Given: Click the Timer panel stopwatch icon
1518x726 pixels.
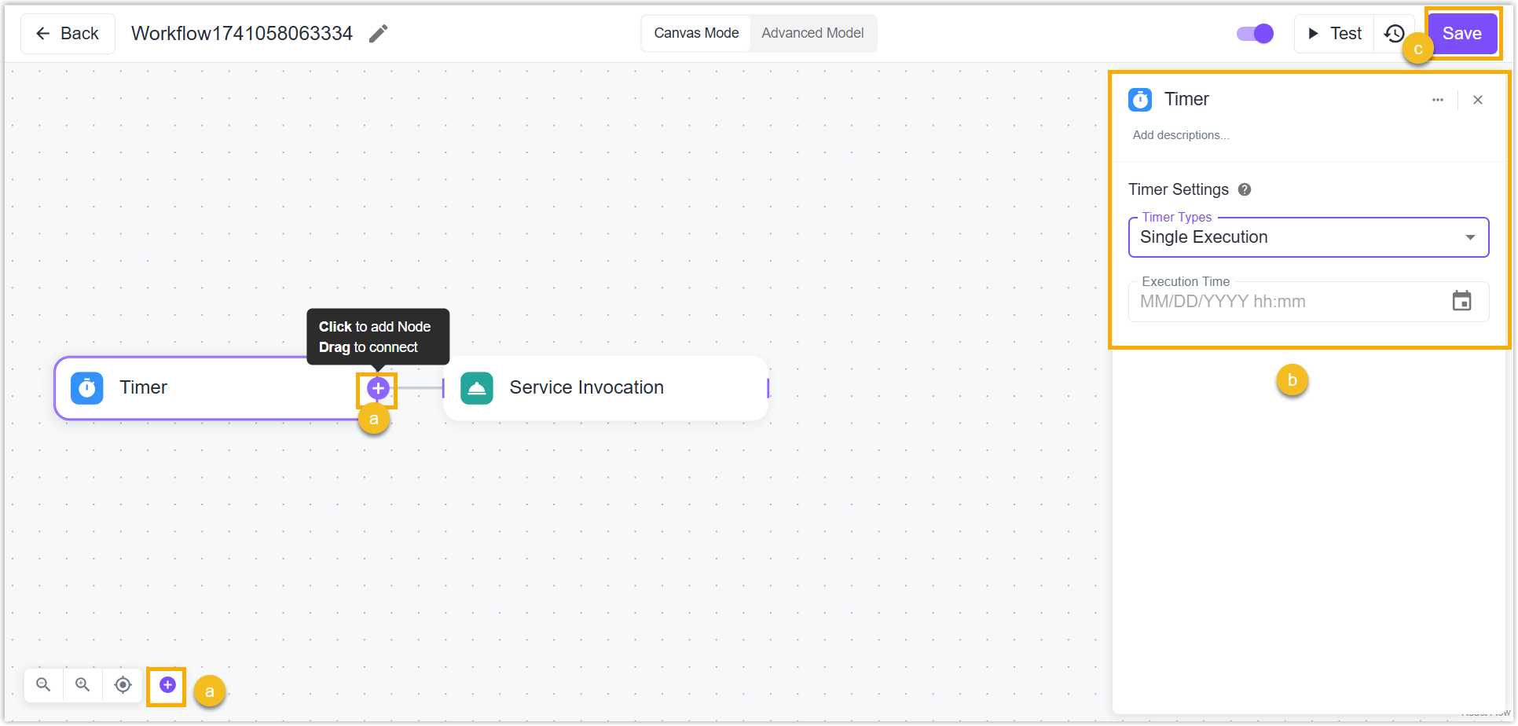Looking at the screenshot, I should (x=1140, y=100).
